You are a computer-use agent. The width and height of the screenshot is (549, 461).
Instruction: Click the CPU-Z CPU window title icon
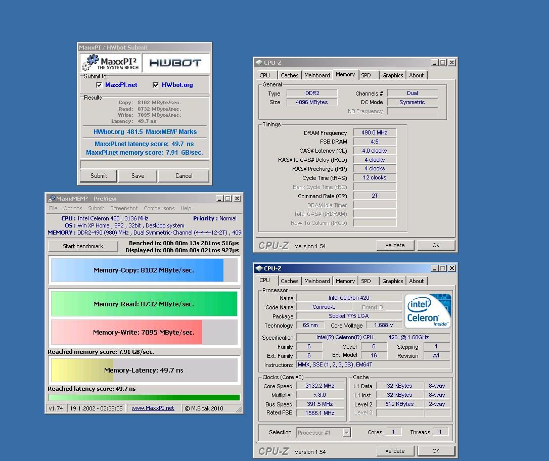click(x=259, y=268)
